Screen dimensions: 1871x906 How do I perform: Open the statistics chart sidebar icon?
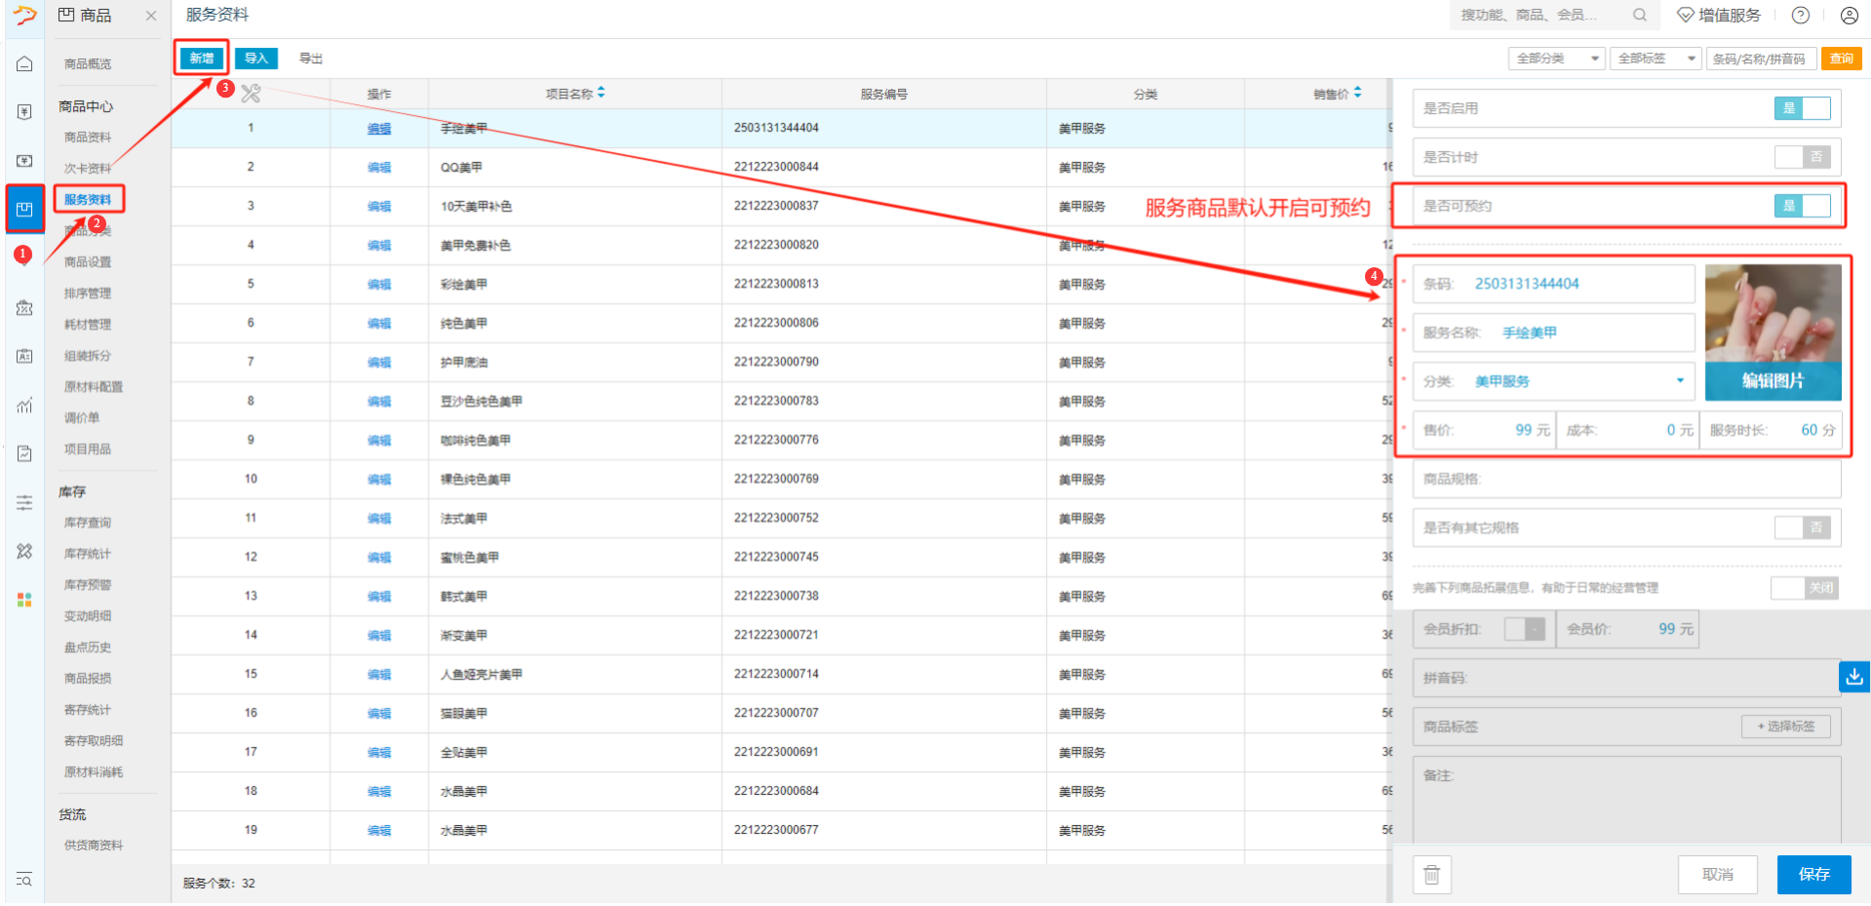tap(24, 406)
